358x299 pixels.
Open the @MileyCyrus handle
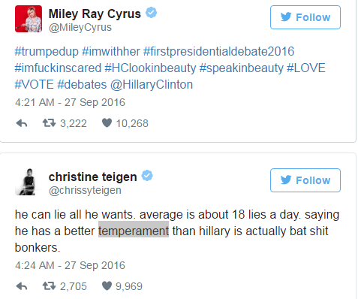(80, 27)
